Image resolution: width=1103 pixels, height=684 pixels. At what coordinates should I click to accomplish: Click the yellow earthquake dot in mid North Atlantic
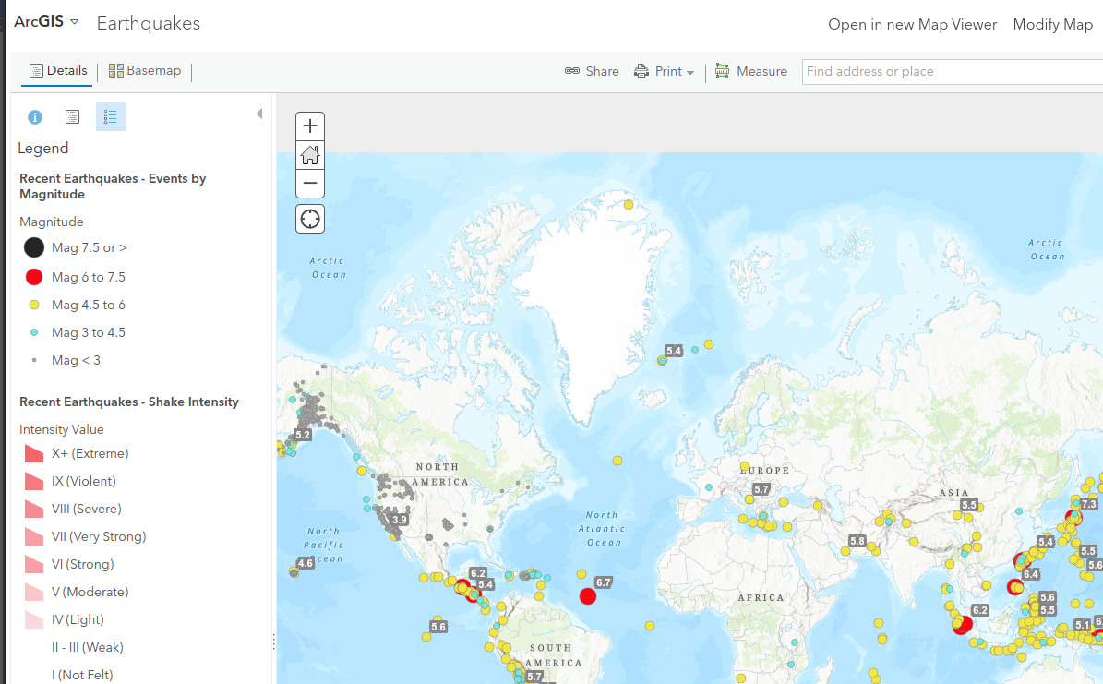(617, 461)
